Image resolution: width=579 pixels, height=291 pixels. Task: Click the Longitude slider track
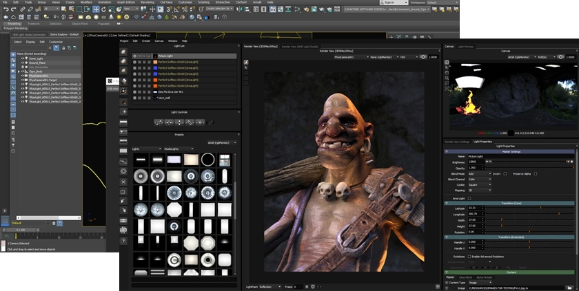tap(529, 214)
